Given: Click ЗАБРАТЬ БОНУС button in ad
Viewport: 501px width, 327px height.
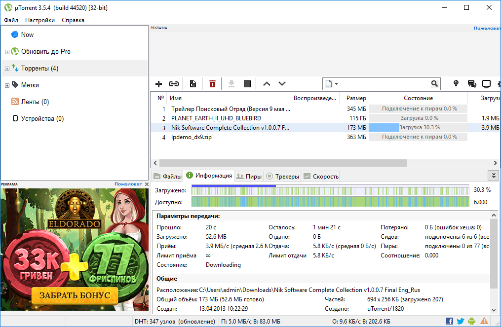Looking at the screenshot, I should (75, 295).
